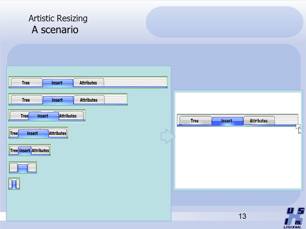Select left gray tab in the unlabeled sixth bar
The width and height of the screenshot is (306, 229).
point(13,168)
